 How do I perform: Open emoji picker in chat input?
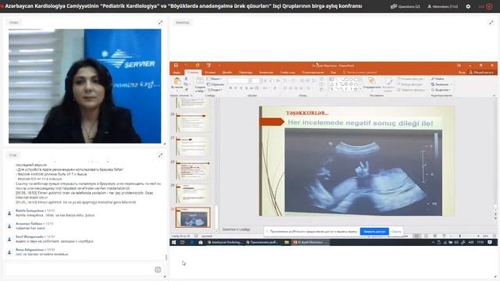(158, 269)
